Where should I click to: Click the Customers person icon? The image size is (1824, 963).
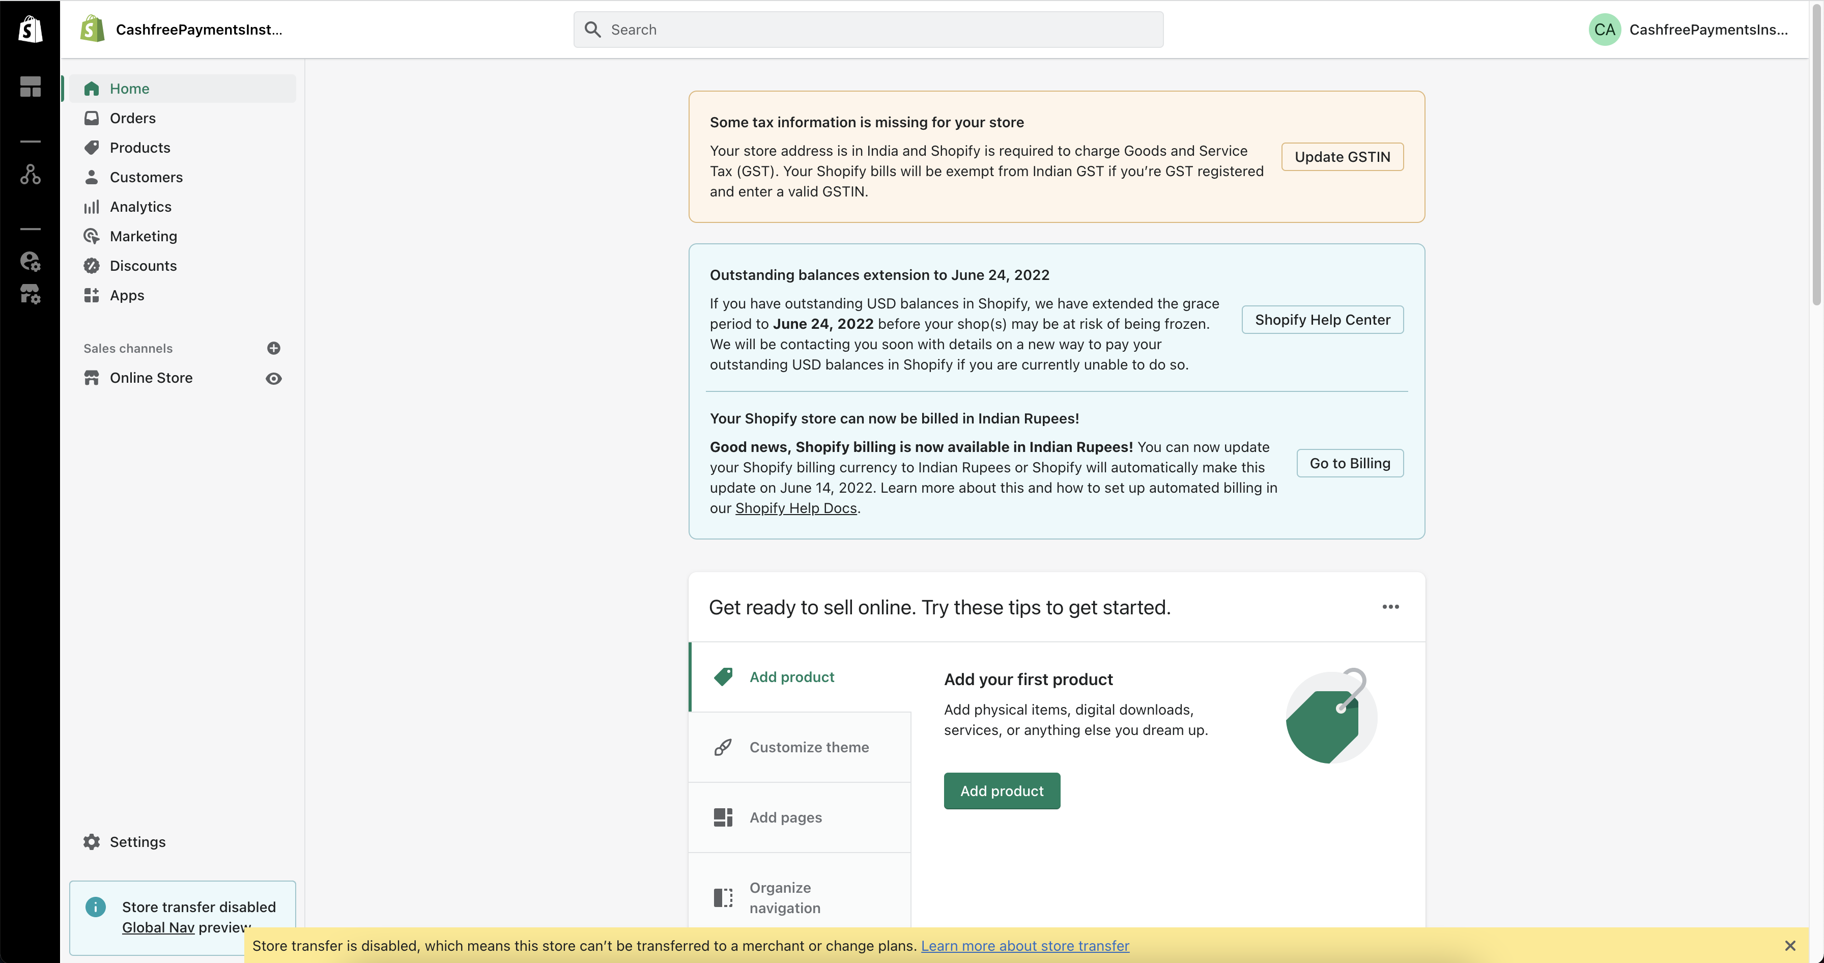91,177
